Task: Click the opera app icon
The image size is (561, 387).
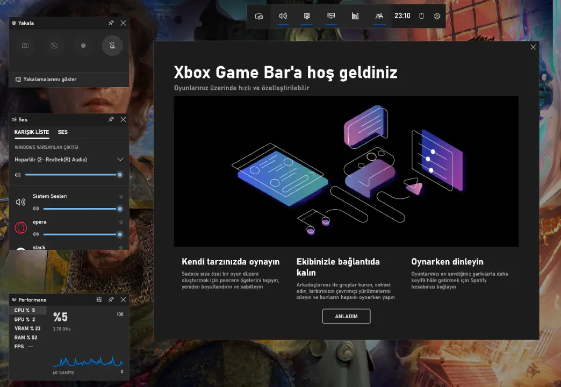Action: (21, 228)
